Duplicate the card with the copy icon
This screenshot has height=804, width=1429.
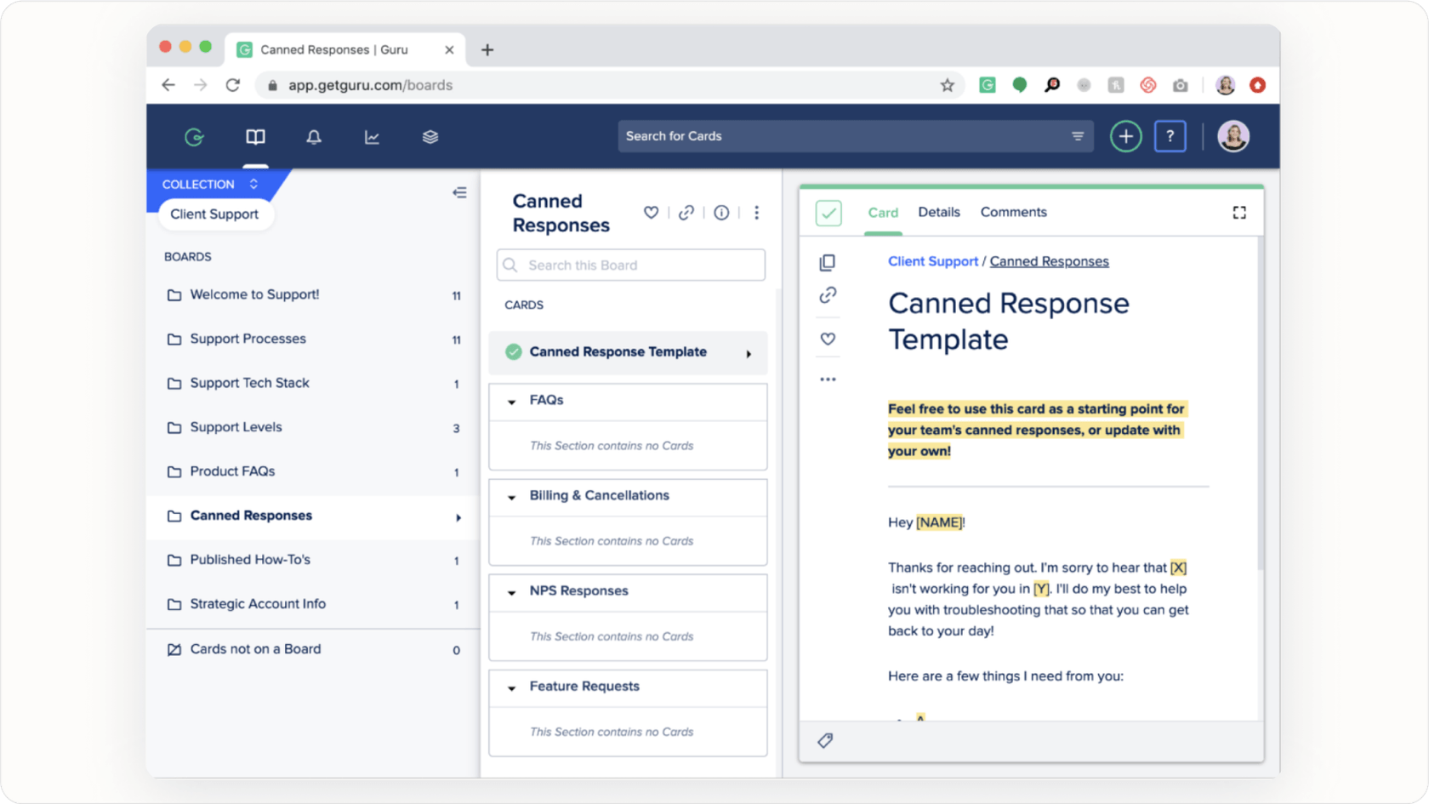pyautogui.click(x=827, y=262)
